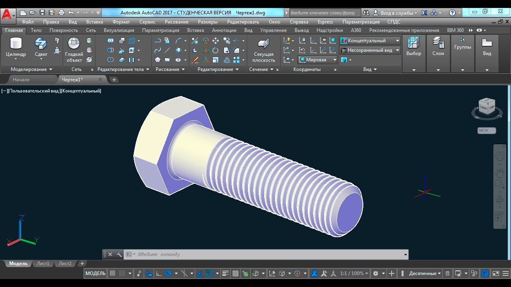
Task: Toggle grid display in status bar
Action: (x=113, y=273)
